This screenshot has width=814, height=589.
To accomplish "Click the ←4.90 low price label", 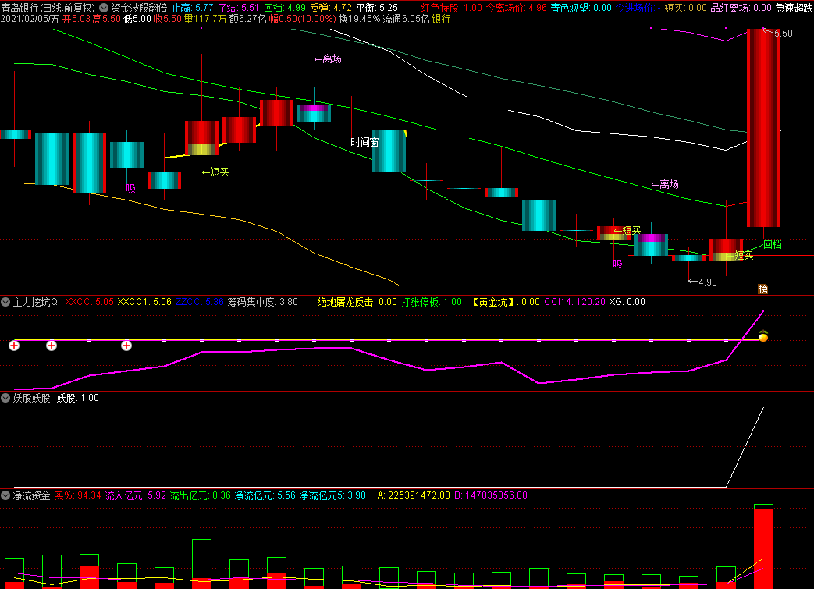I will tap(702, 282).
